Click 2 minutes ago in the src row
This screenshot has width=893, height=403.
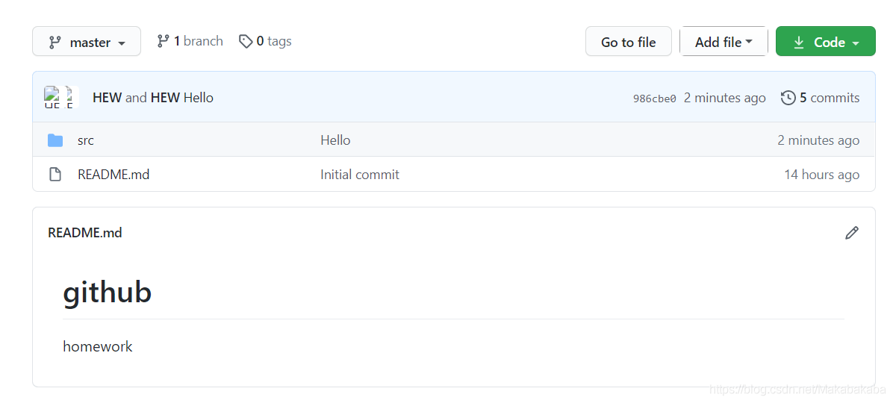pyautogui.click(x=818, y=140)
